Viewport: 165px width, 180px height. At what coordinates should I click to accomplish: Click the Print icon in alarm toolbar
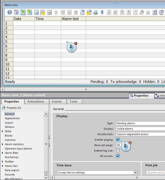pos(96,12)
